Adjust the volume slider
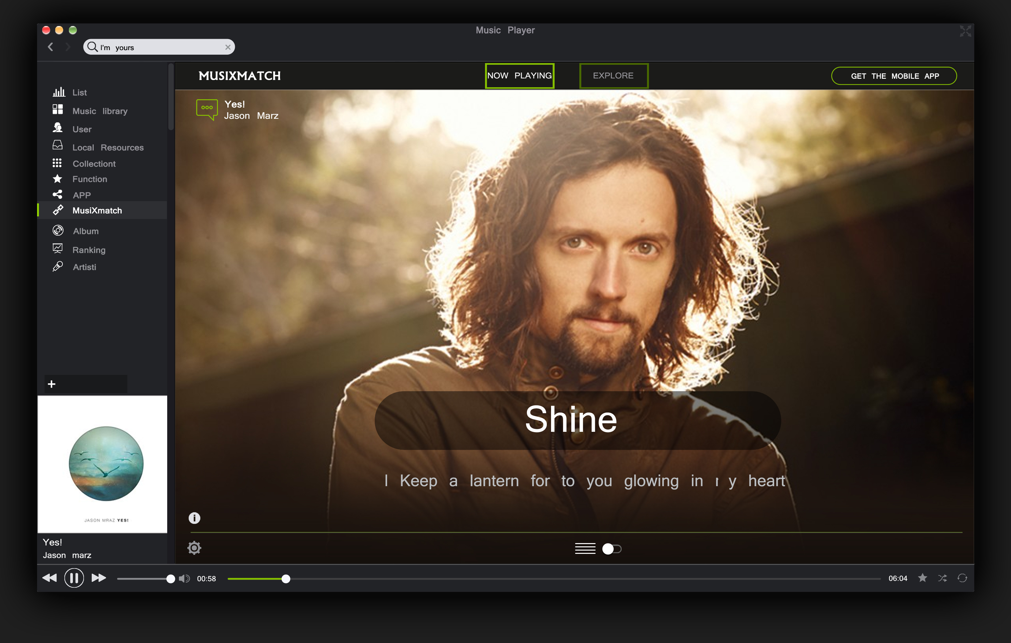Screen dimensions: 1011x643 pos(146,579)
